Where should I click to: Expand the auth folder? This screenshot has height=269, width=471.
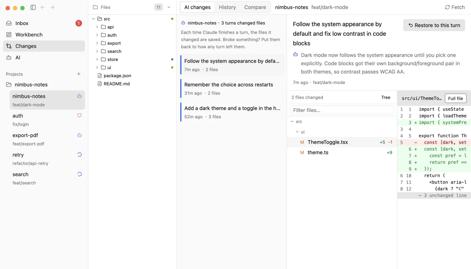point(97,35)
